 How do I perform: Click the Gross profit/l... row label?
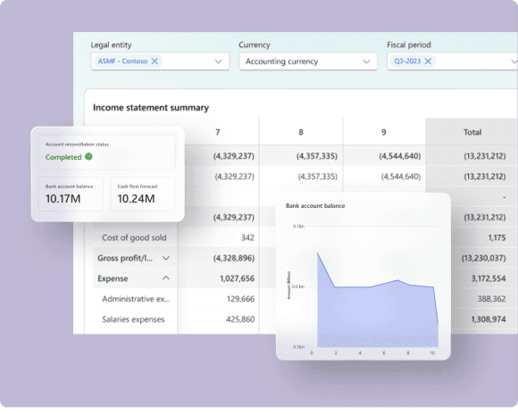coord(125,258)
